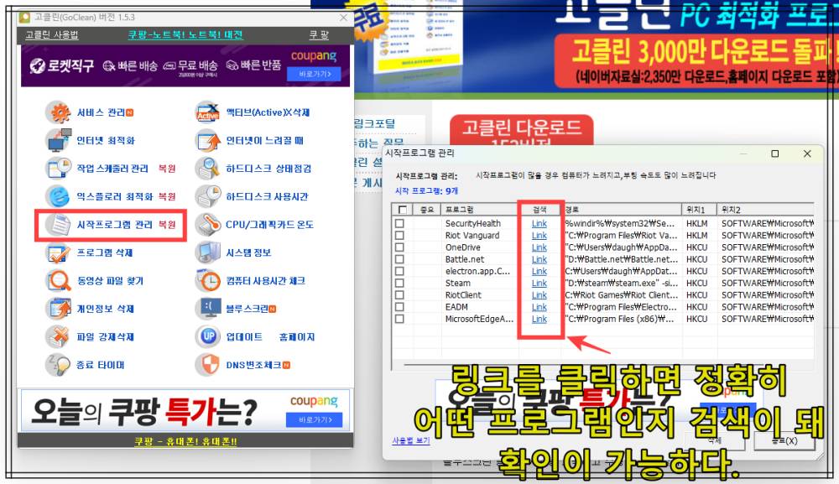
Task: Open the 익스플로러 최적화 icon
Action: click(59, 196)
